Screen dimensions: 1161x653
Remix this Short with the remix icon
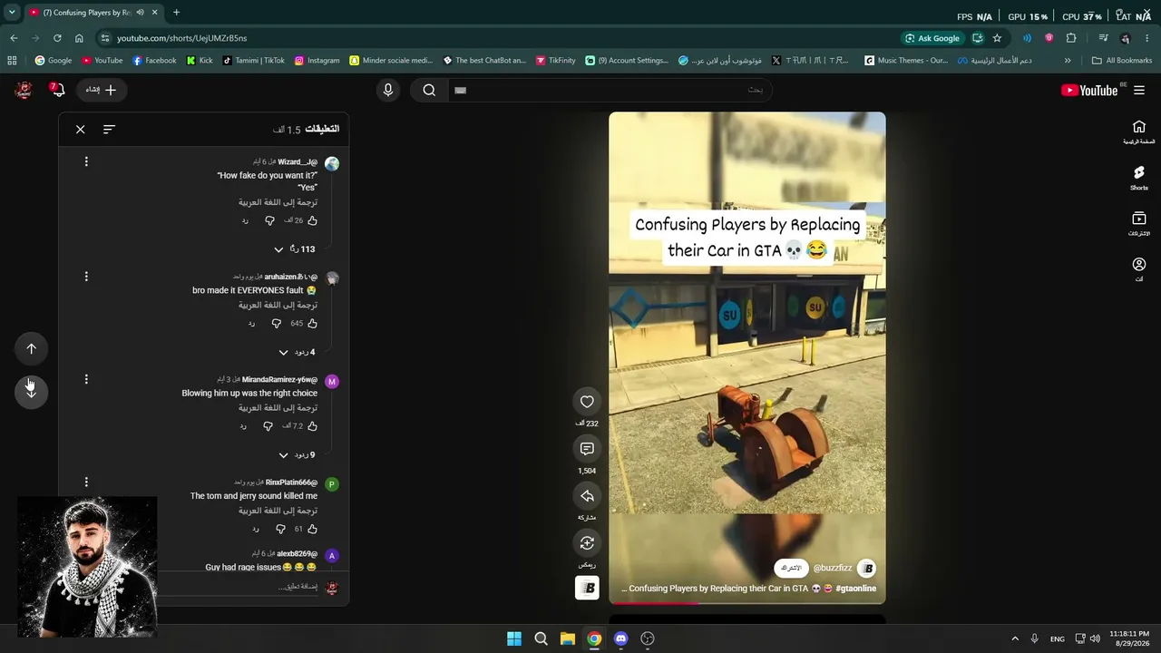(587, 543)
